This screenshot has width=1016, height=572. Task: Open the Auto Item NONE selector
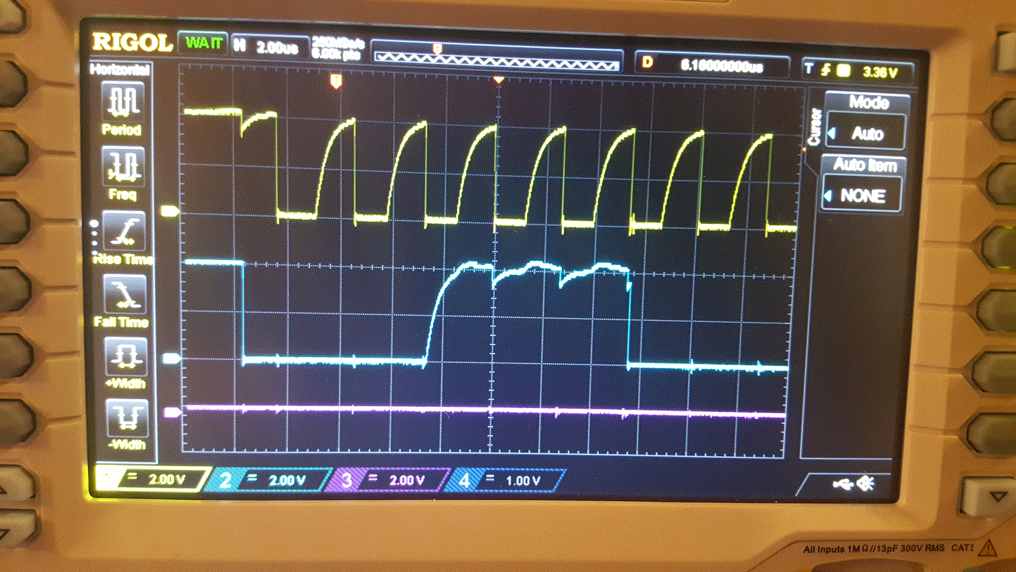pos(862,196)
